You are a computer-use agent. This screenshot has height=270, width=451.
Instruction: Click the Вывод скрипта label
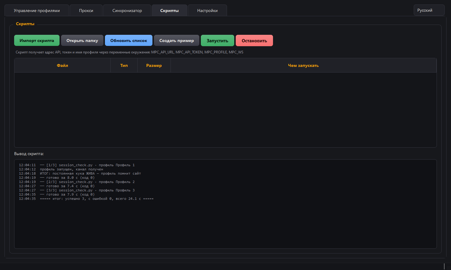29,154
